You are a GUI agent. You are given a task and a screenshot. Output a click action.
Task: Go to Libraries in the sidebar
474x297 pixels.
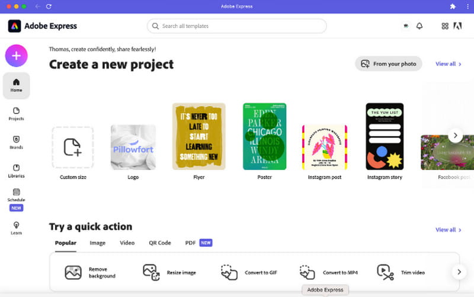[16, 170]
